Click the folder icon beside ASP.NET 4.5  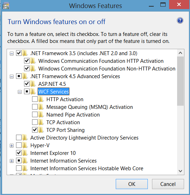tap(33, 84)
